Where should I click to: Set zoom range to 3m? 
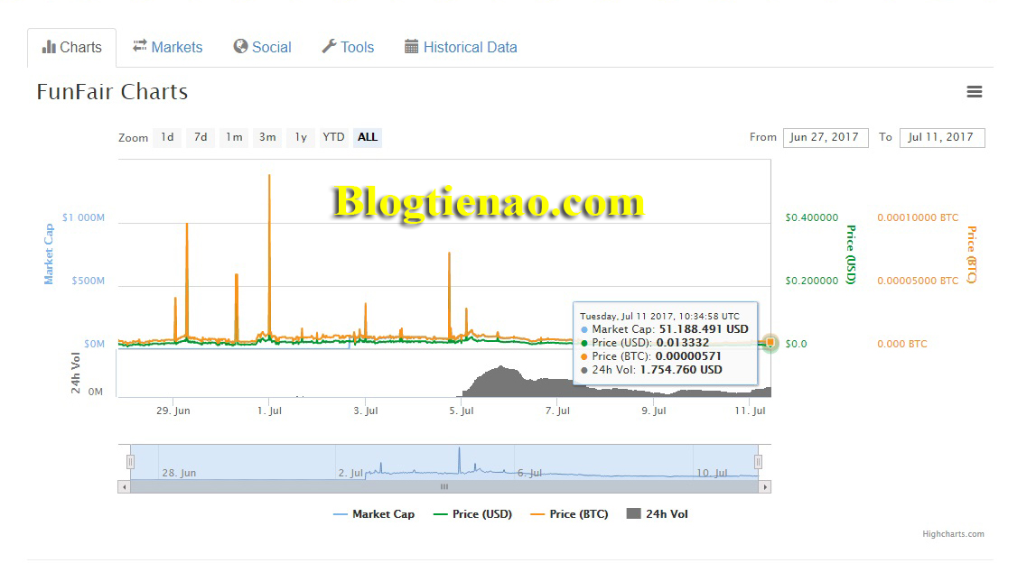(267, 137)
